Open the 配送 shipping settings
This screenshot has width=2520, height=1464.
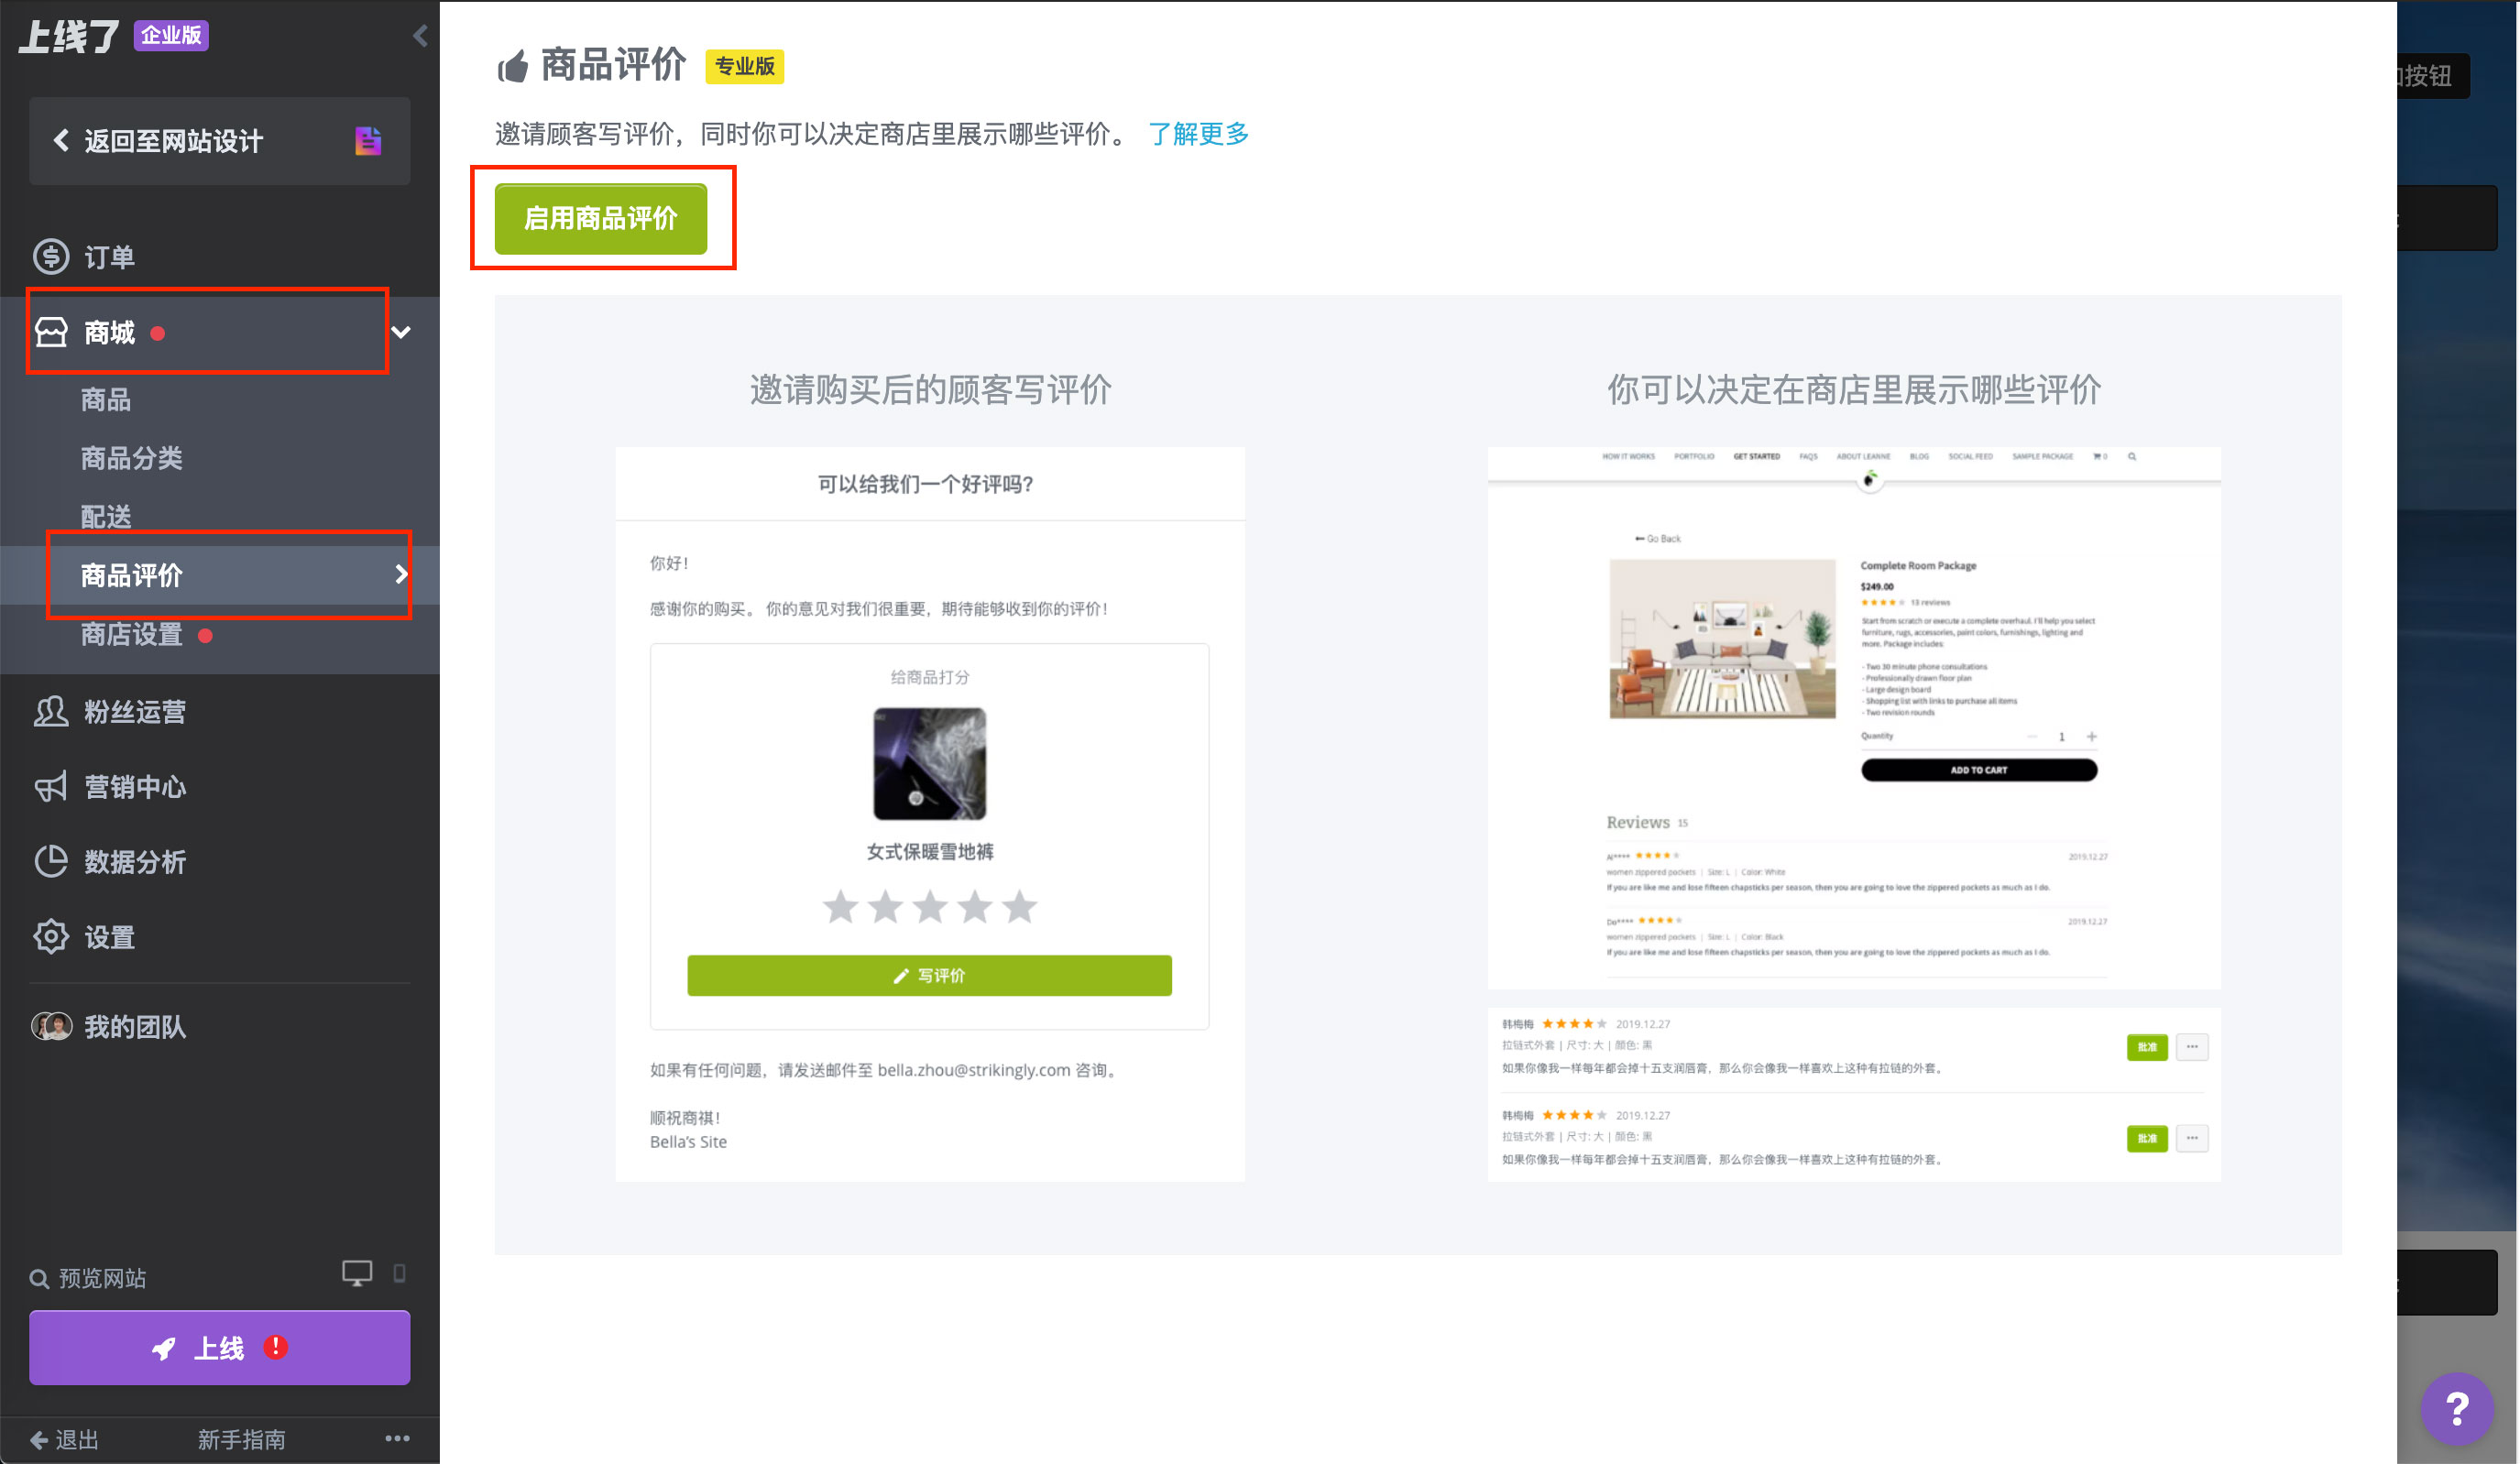pos(105,515)
